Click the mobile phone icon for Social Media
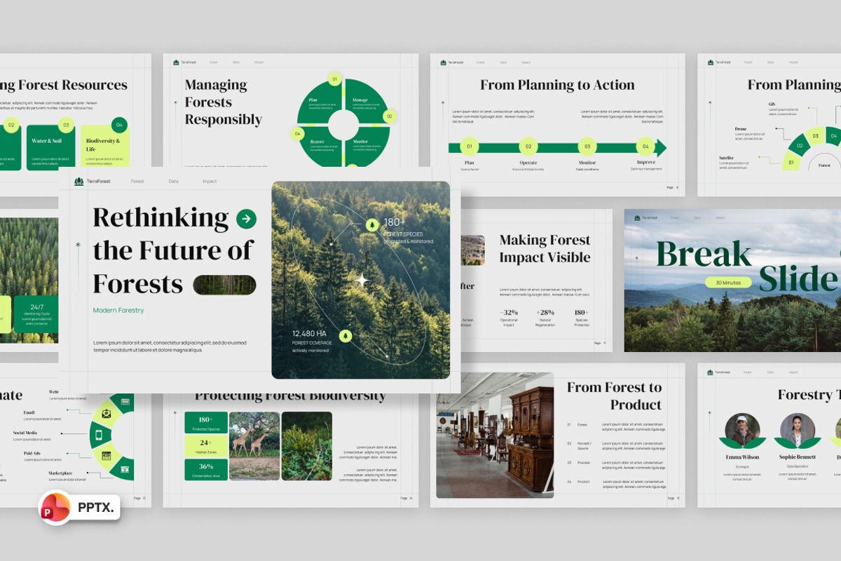The image size is (841, 561). click(99, 435)
